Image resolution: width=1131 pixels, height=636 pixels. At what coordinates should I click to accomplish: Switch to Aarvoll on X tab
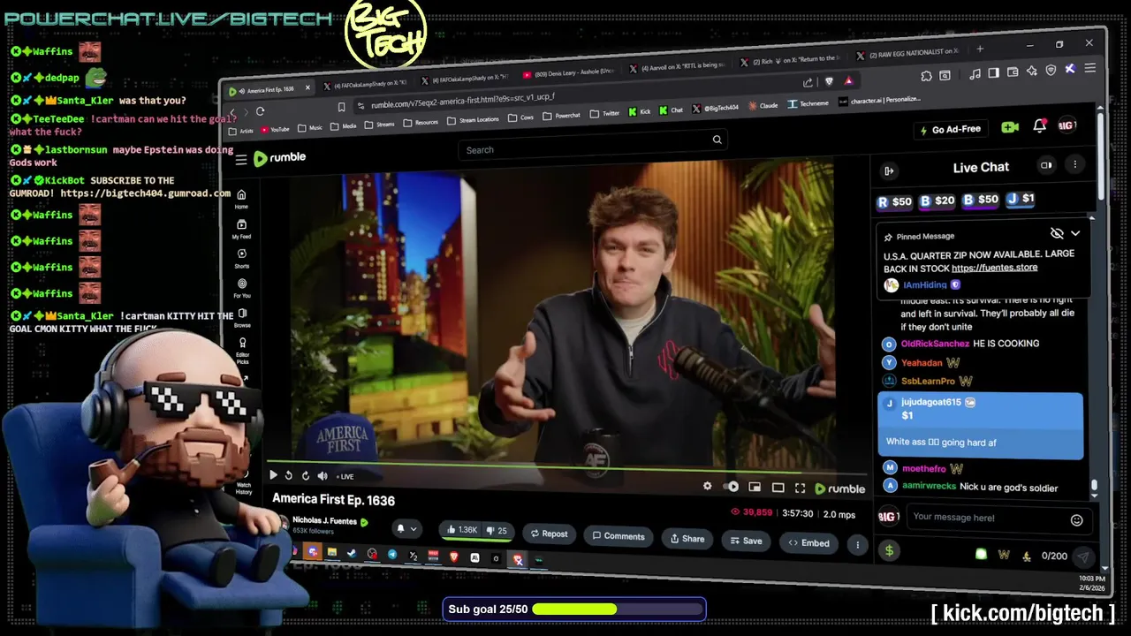677,67
